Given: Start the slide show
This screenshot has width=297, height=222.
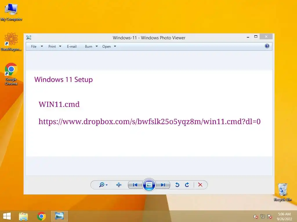Looking at the screenshot, I should 149,185.
